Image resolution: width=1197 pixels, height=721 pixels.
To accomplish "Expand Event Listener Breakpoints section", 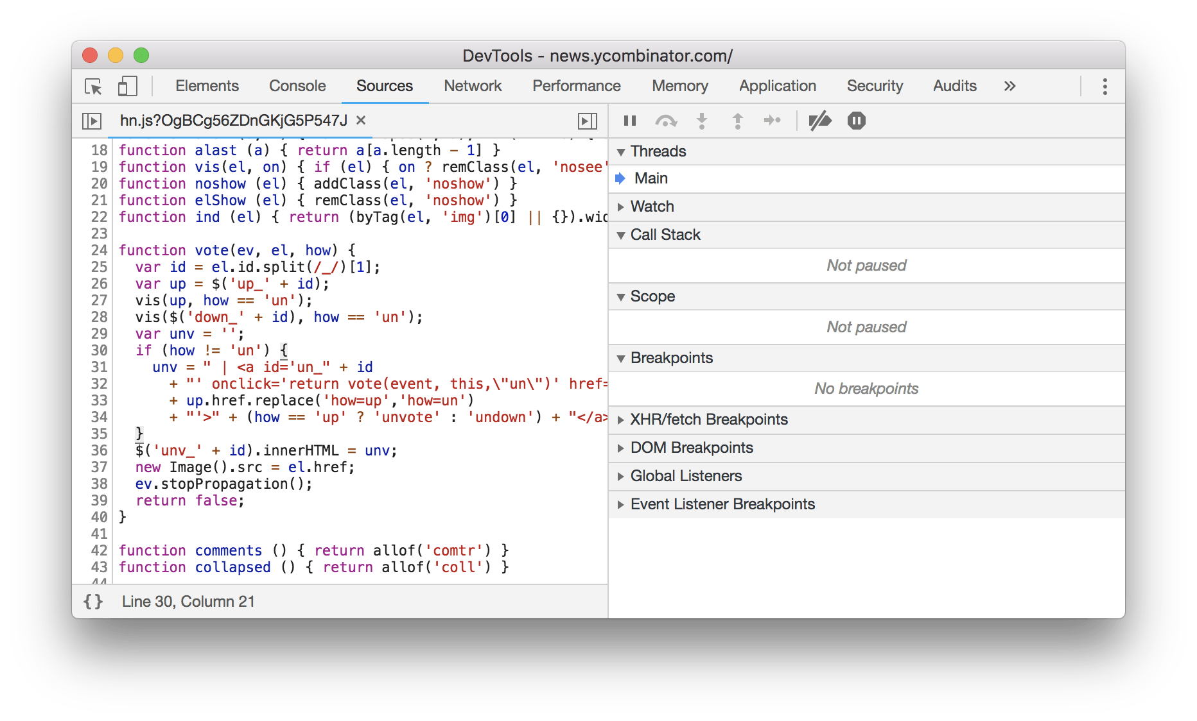I will click(x=722, y=504).
